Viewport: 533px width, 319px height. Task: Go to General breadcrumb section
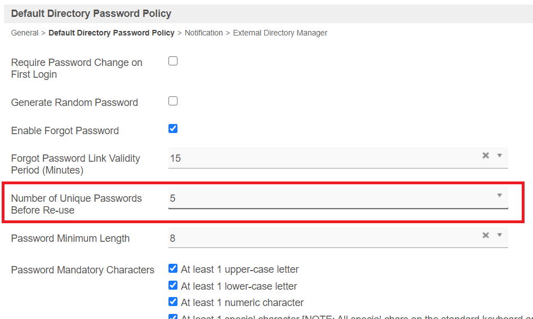[x=25, y=33]
